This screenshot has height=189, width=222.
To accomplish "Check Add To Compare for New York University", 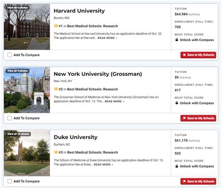I will click(10, 118).
